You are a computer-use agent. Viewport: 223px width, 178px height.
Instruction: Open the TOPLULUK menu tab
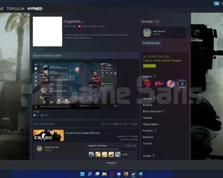click(x=16, y=9)
